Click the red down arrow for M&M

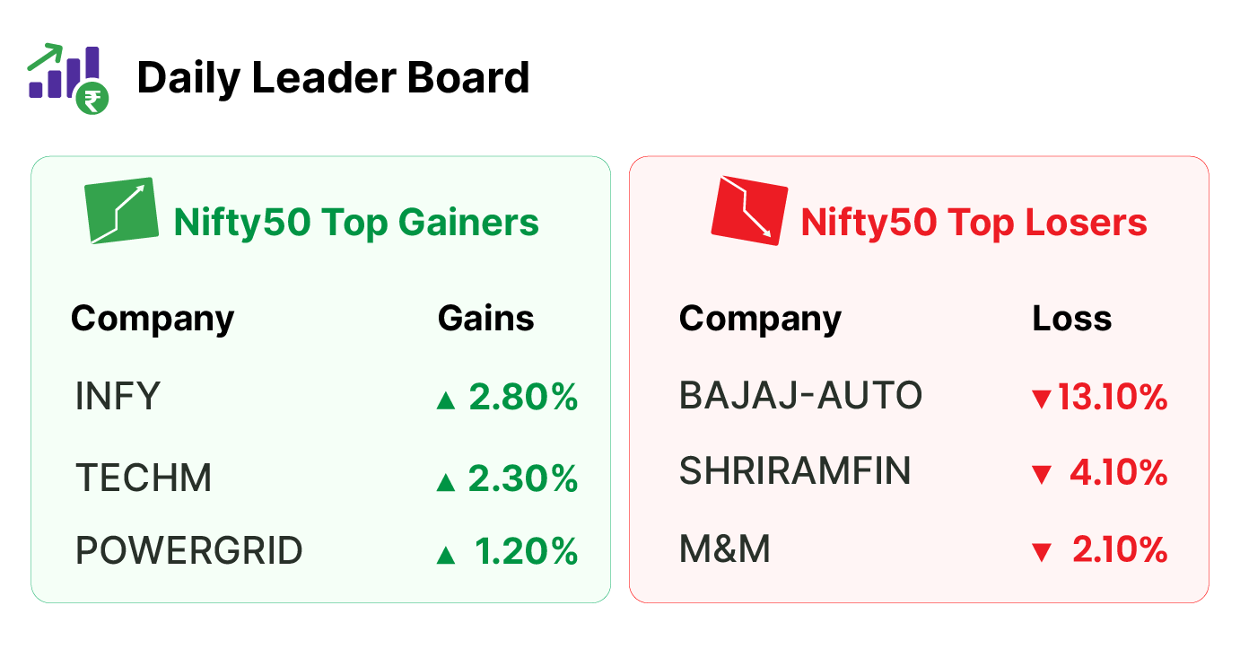pyautogui.click(x=1041, y=552)
